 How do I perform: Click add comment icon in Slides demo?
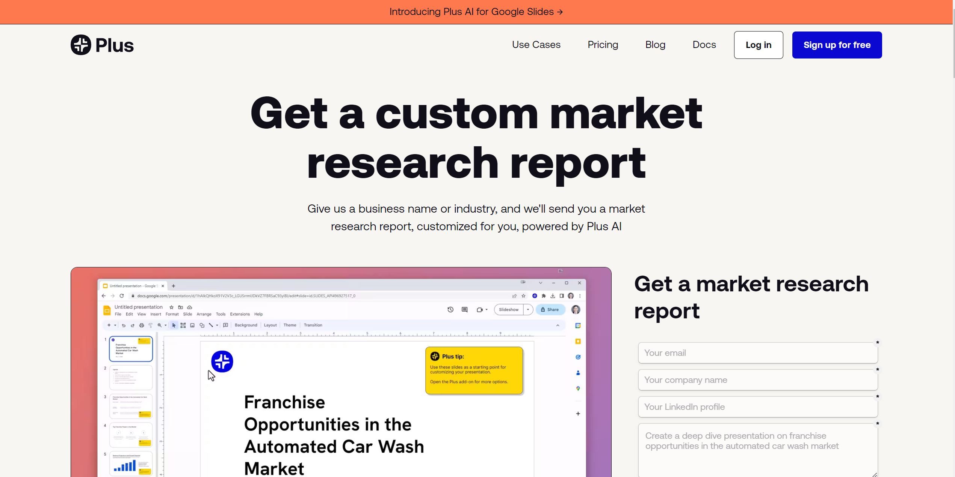pyautogui.click(x=225, y=325)
